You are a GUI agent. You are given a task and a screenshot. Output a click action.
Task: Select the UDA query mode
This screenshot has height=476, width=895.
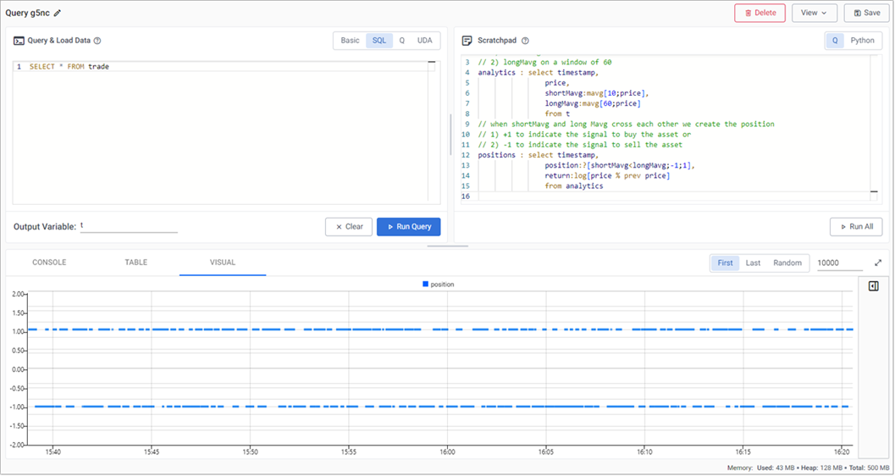[x=424, y=41]
